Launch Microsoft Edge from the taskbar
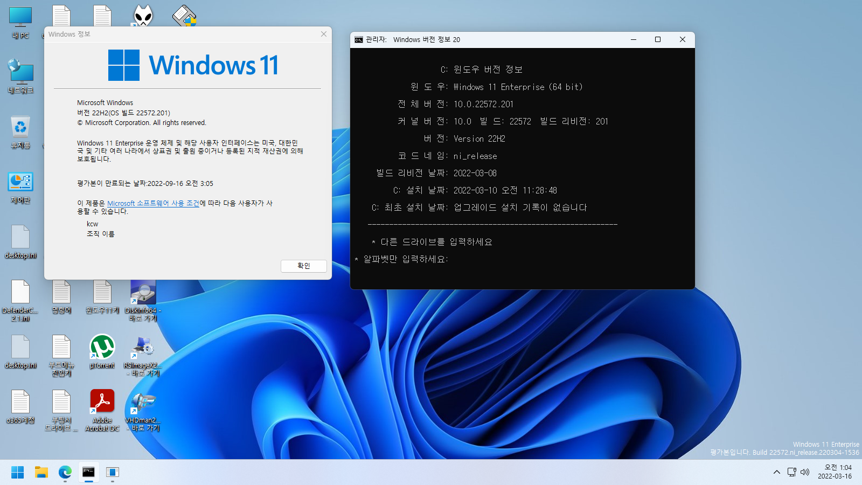The width and height of the screenshot is (862, 485). (x=65, y=472)
